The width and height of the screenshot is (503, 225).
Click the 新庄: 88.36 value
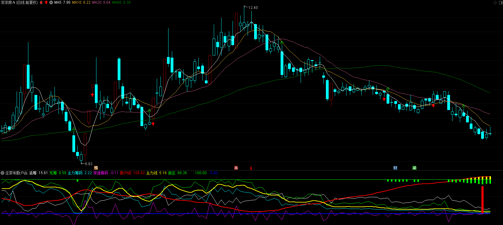click(177, 173)
